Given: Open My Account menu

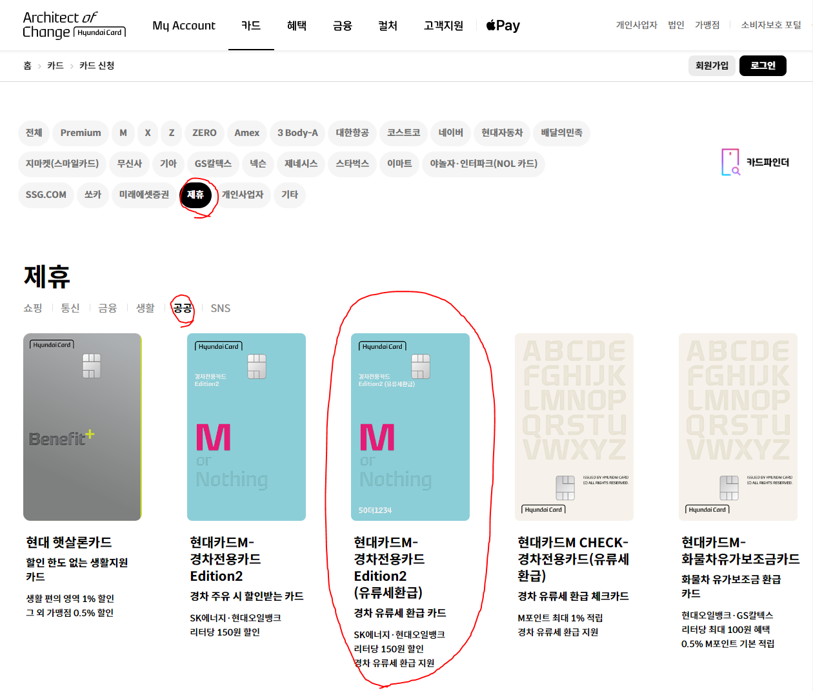Looking at the screenshot, I should click(184, 26).
